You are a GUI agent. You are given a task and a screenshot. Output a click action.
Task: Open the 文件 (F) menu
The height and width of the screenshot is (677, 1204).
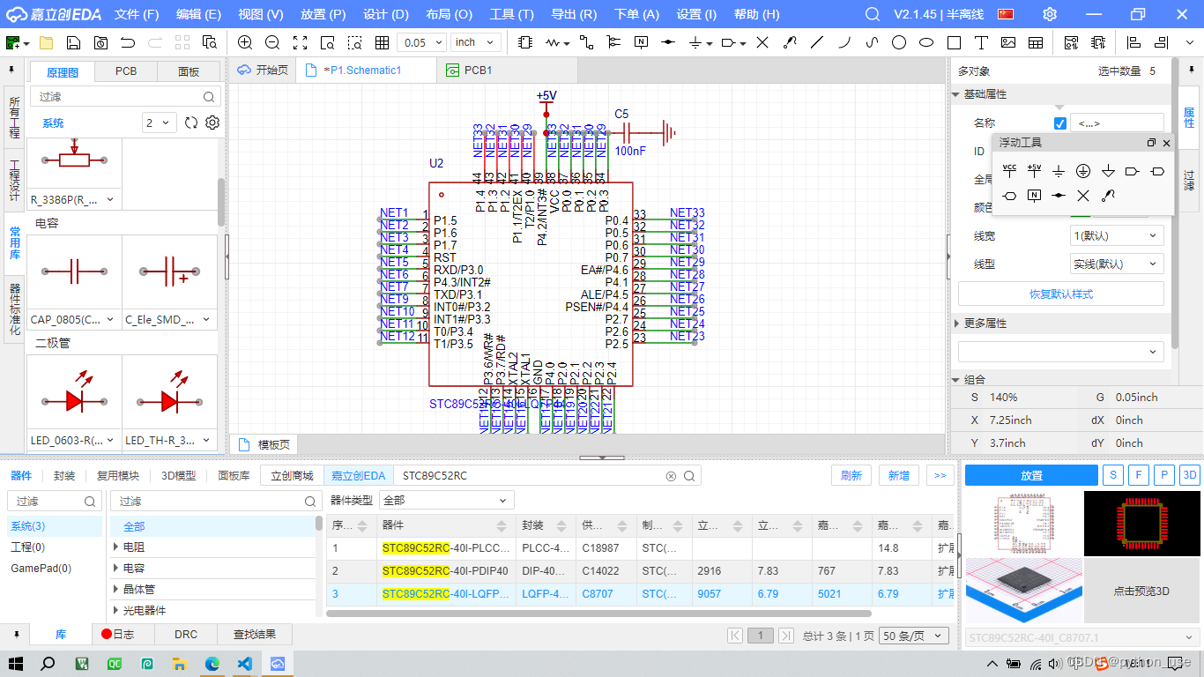click(137, 14)
